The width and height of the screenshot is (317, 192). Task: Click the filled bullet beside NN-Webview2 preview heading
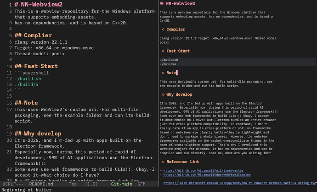[162, 3]
